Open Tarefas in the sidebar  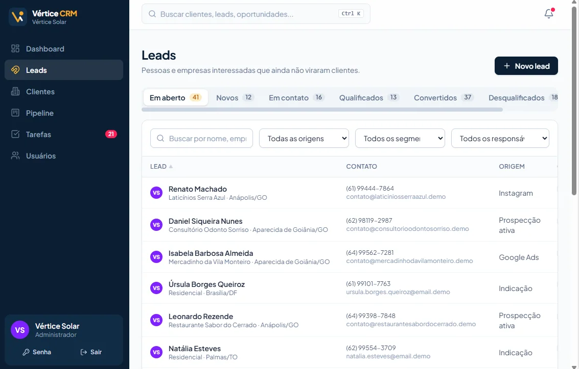[64, 134]
